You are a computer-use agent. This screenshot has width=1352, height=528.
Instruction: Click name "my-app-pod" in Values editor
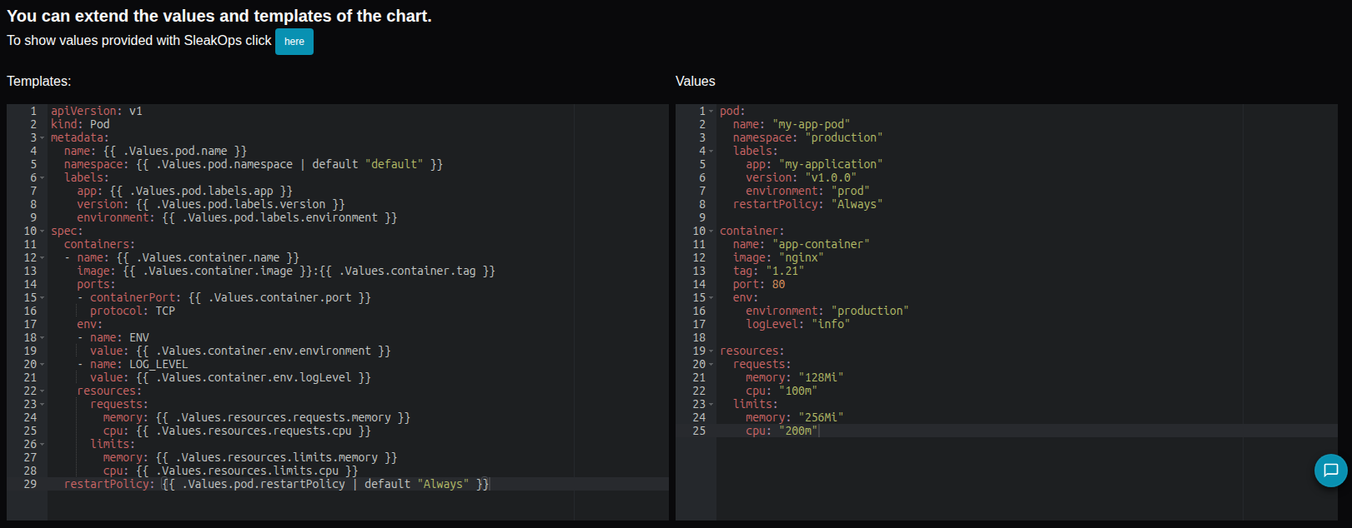(792, 124)
